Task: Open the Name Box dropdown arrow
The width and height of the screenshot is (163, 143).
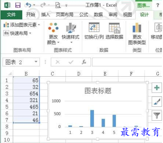Action: (36, 62)
